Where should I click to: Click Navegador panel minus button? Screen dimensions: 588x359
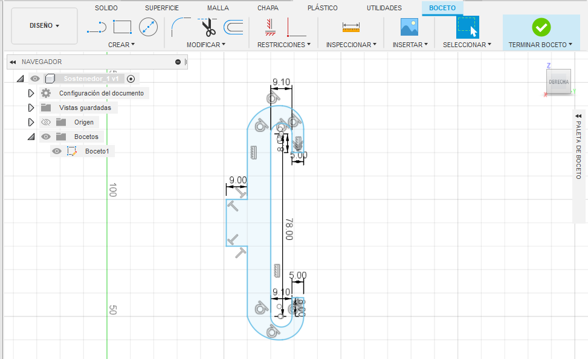click(178, 62)
